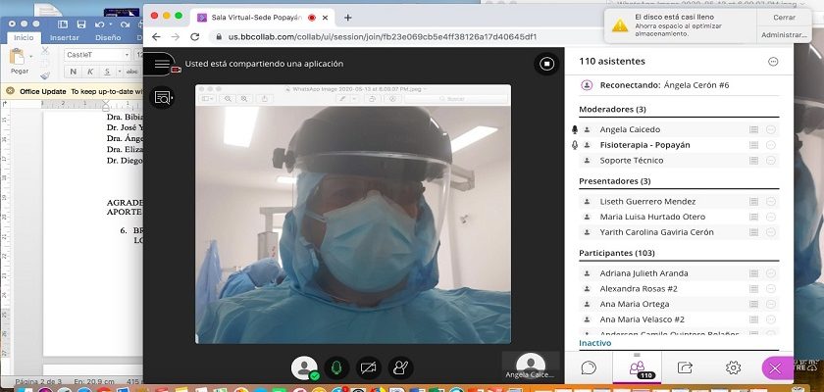Switch to the Insertar ribbon tab
Screen dimensions: 824x392
point(64,38)
